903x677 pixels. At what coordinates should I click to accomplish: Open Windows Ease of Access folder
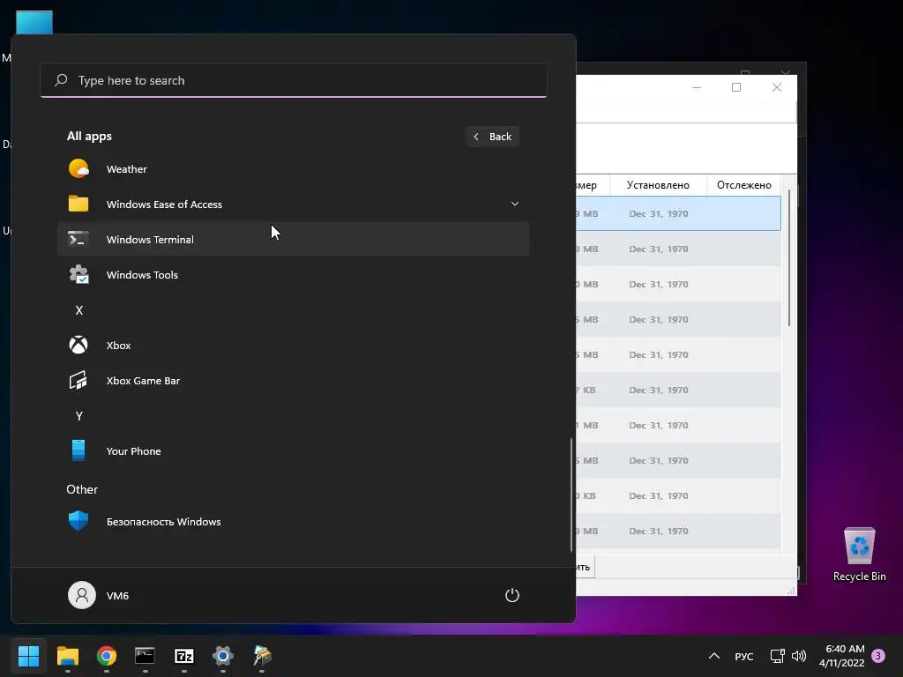(293, 204)
